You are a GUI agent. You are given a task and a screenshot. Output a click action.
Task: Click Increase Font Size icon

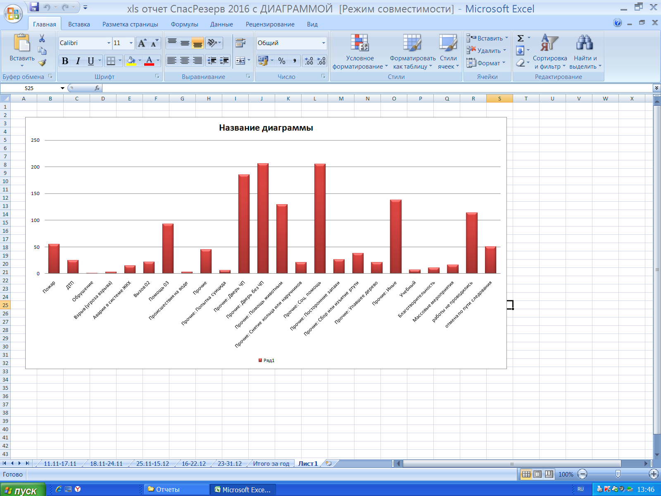coord(142,43)
